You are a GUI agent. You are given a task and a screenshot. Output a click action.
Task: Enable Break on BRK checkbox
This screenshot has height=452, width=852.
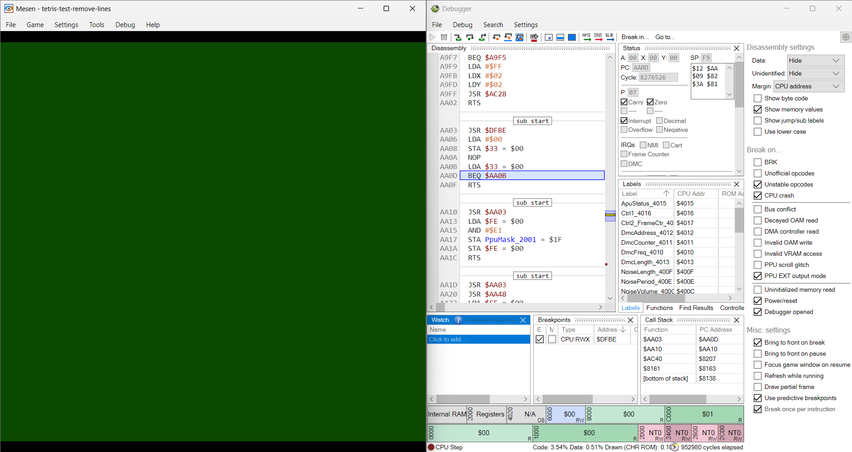758,162
